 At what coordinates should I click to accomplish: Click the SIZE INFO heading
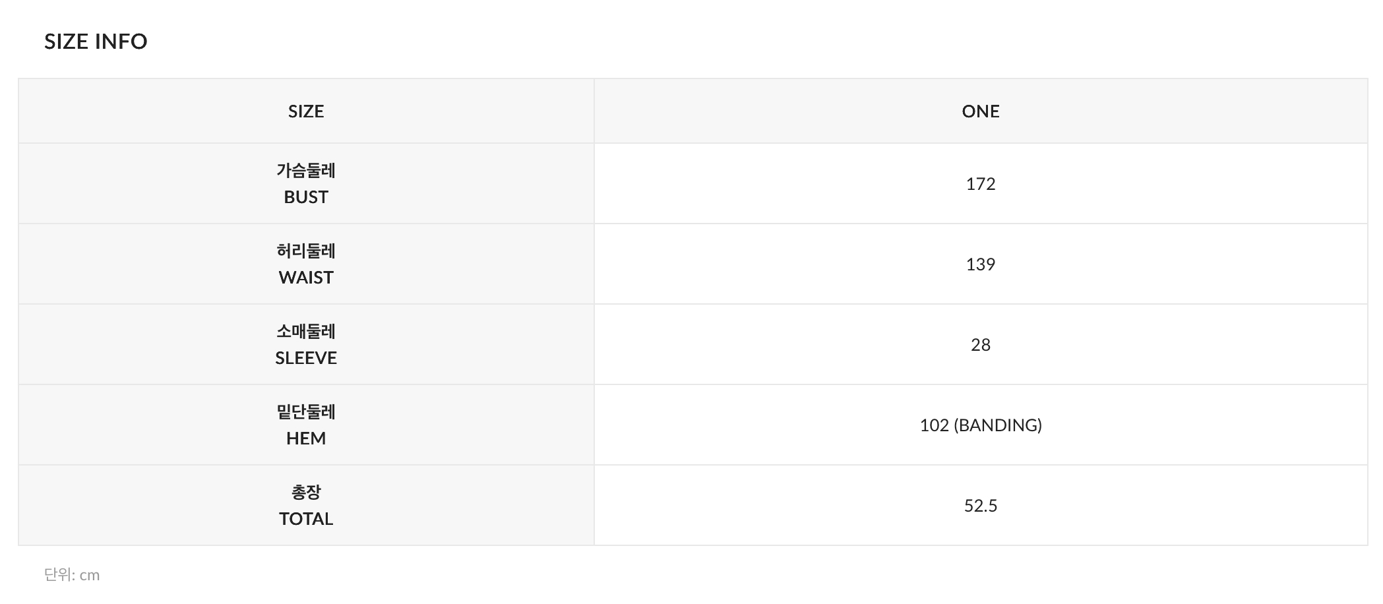pyautogui.click(x=96, y=42)
